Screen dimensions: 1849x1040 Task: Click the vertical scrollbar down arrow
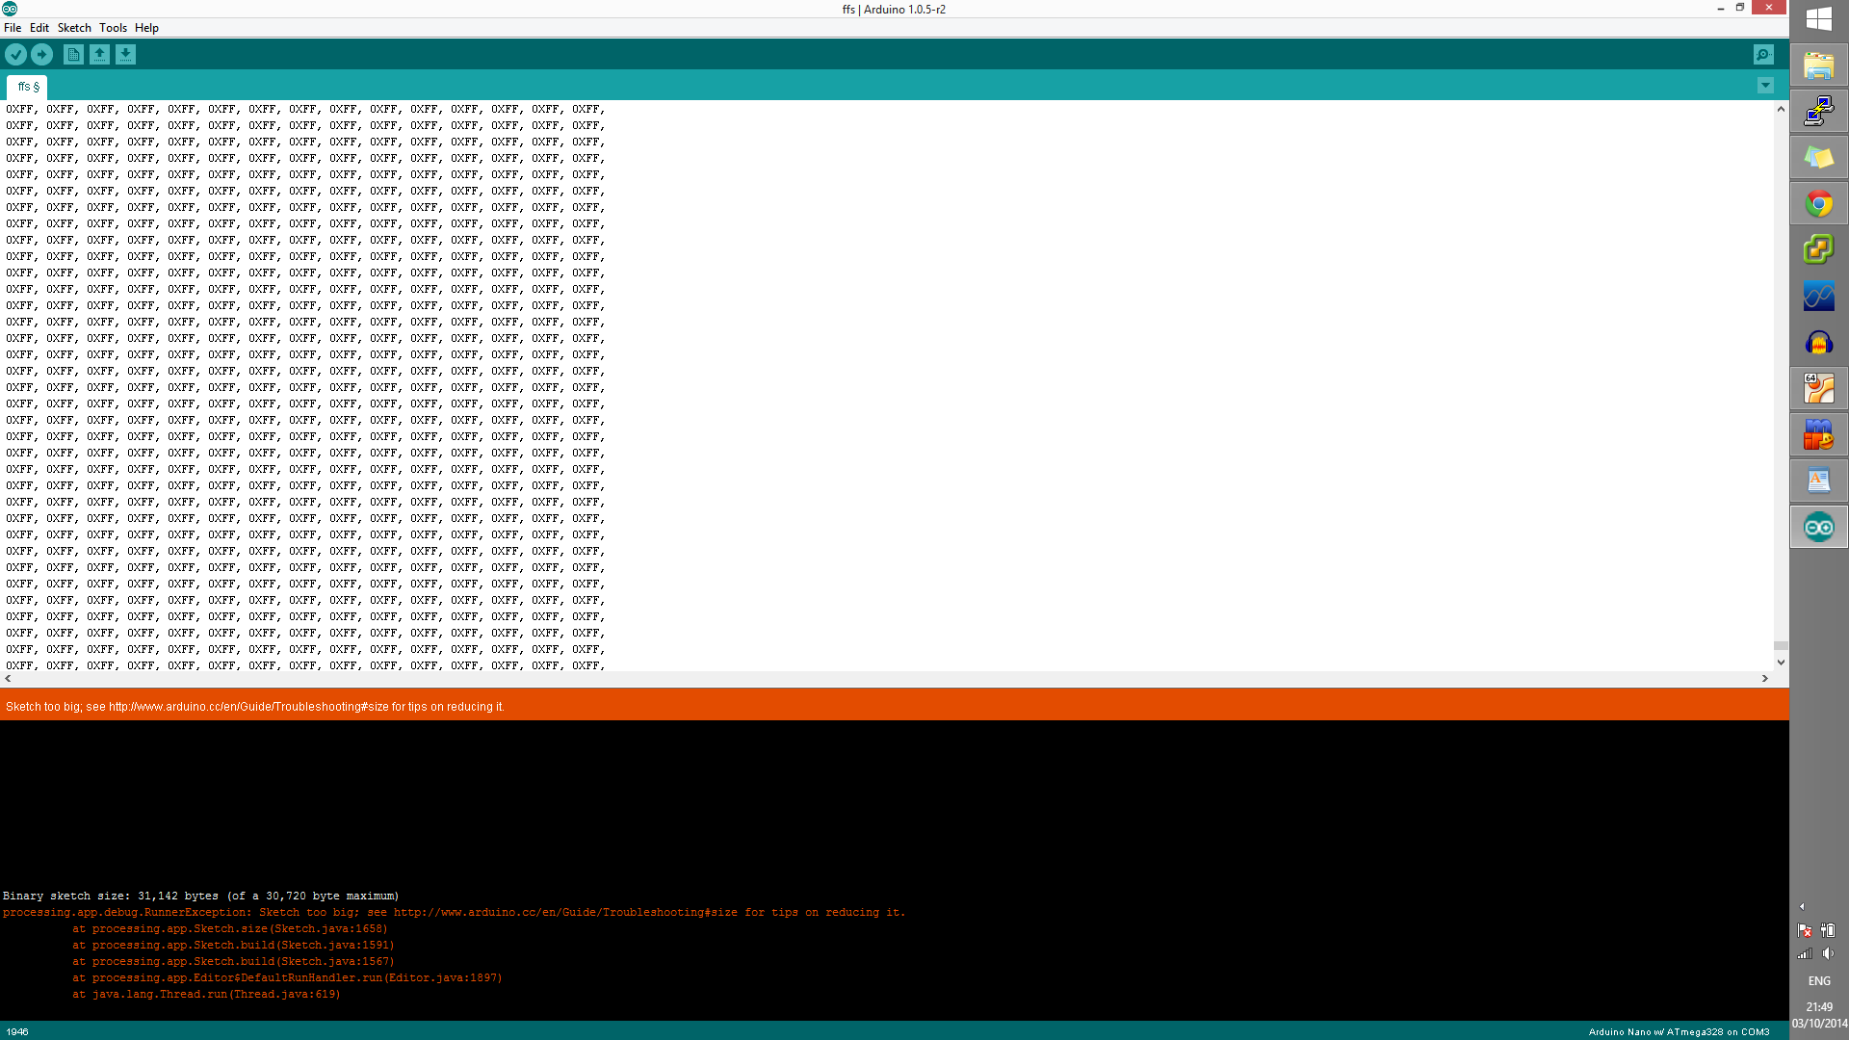click(1781, 662)
